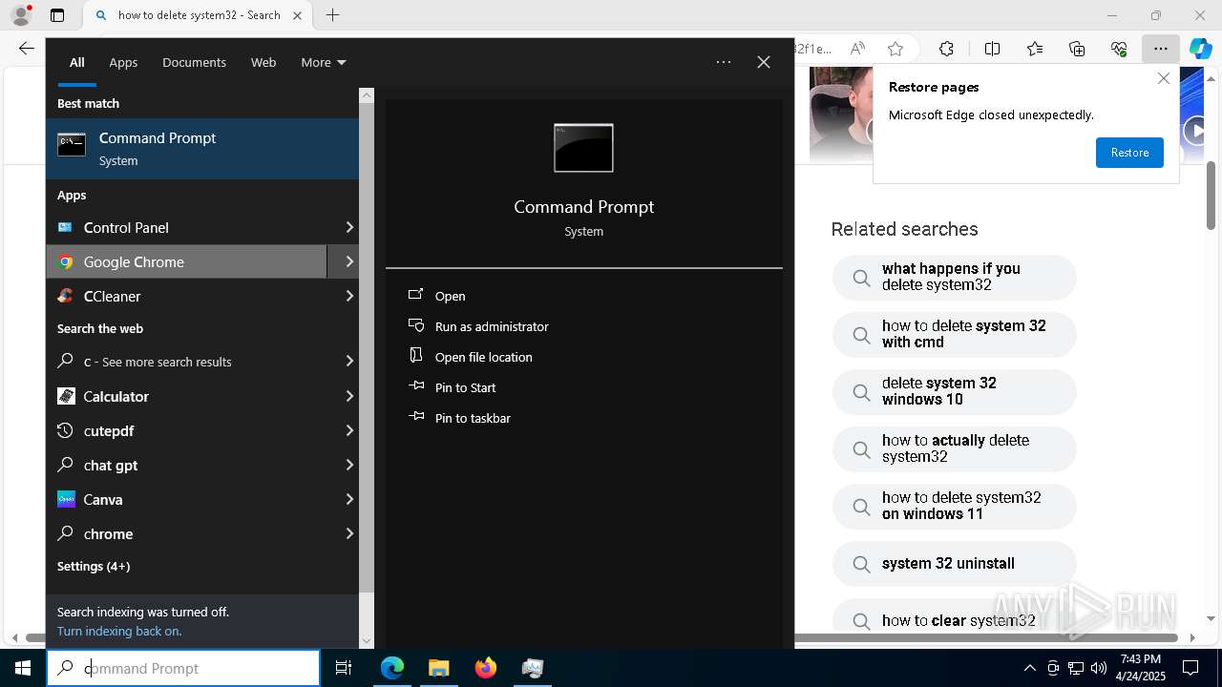The height and width of the screenshot is (687, 1222).
Task: Switch to the Web search tab
Action: tap(263, 62)
